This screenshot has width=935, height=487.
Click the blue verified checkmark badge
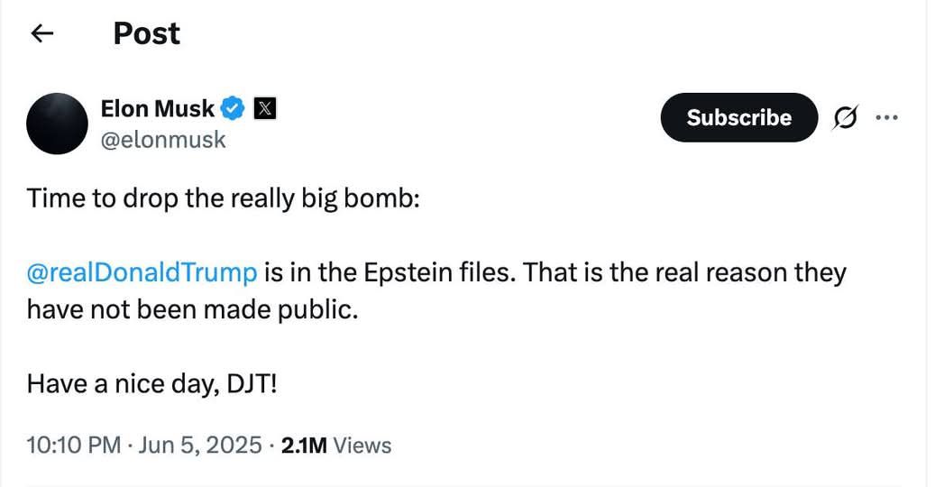point(233,109)
